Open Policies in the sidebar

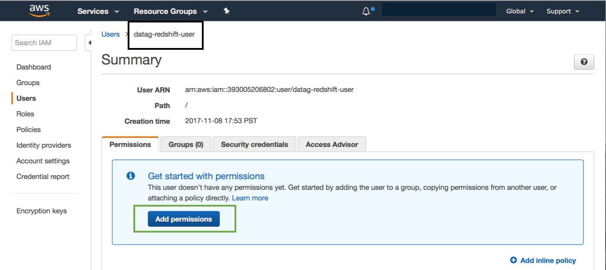coord(29,129)
